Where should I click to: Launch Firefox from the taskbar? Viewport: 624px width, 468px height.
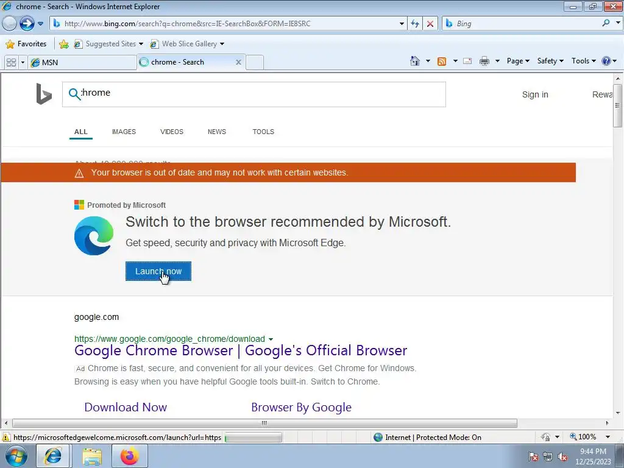pyautogui.click(x=130, y=456)
